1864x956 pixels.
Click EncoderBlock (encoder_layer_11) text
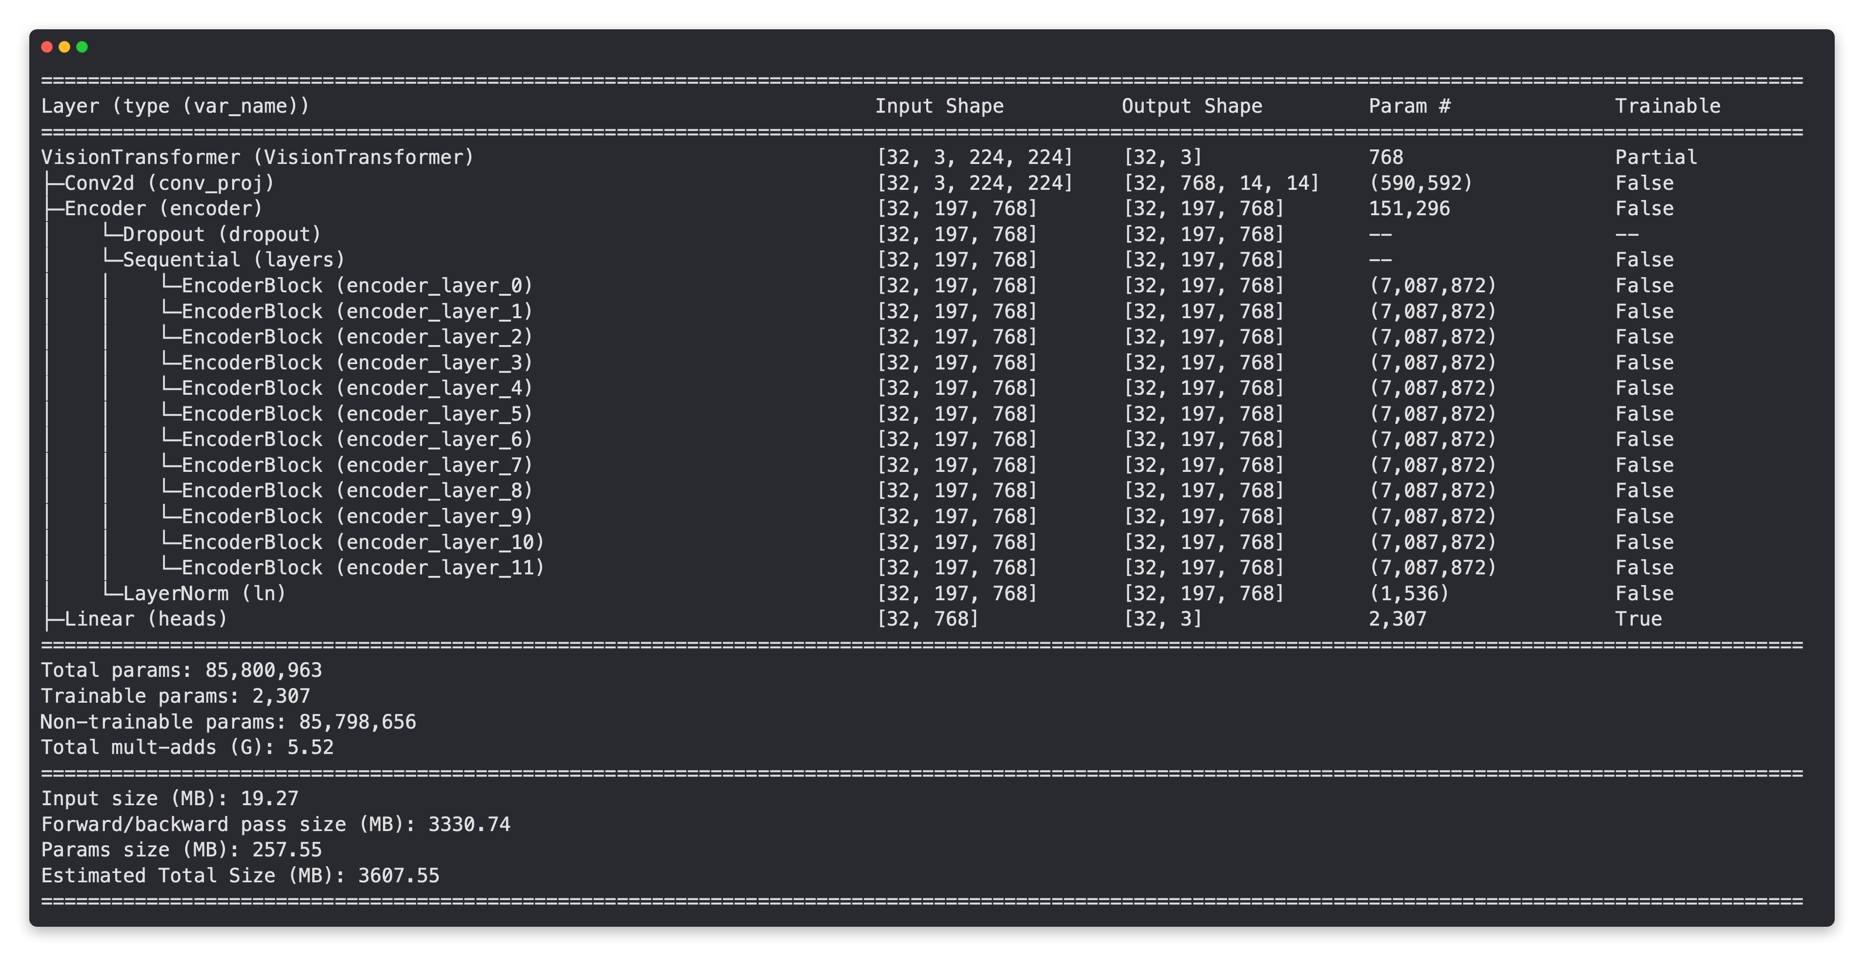coord(362,568)
